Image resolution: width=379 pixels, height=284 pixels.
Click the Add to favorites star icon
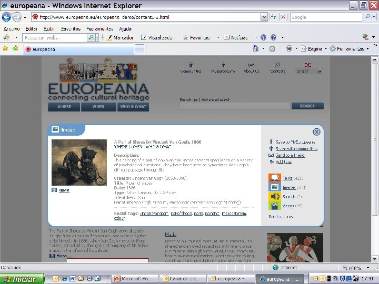15,48
